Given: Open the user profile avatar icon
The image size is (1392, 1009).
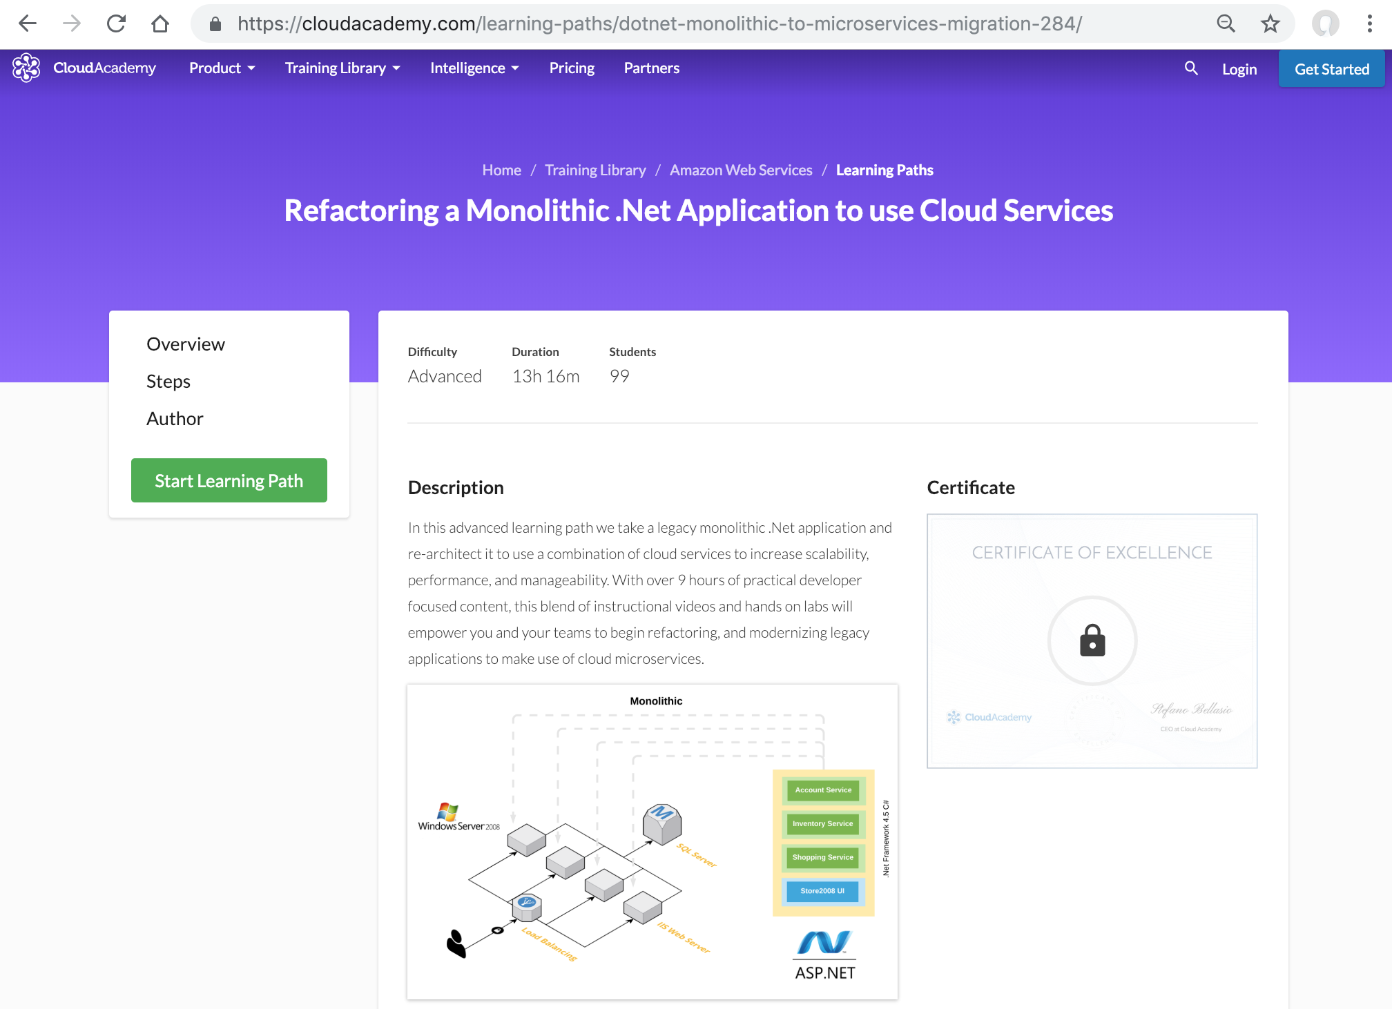Looking at the screenshot, I should tap(1325, 23).
